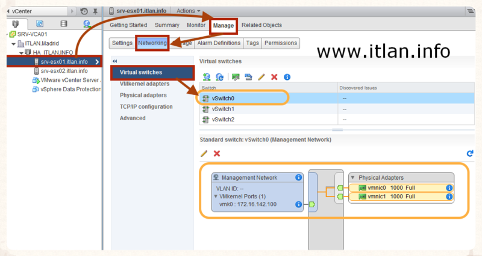Screen dimensions: 482x256
Task: Open TCP/IP configuration section
Action: pos(146,106)
